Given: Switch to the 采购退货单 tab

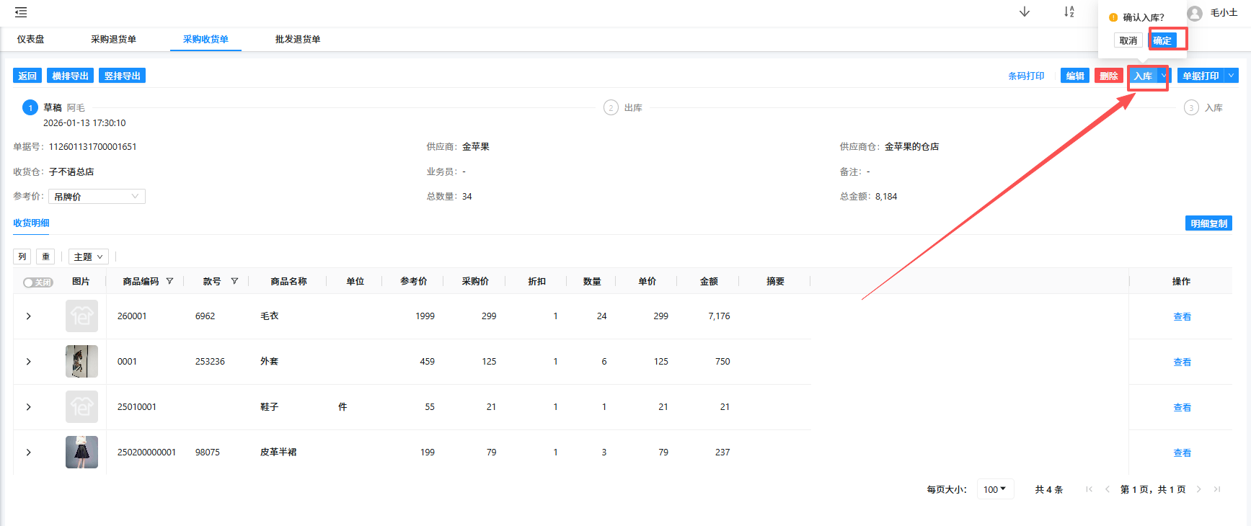Looking at the screenshot, I should [x=113, y=40].
